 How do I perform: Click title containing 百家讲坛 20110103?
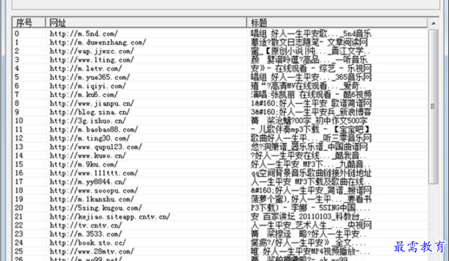(x=310, y=216)
